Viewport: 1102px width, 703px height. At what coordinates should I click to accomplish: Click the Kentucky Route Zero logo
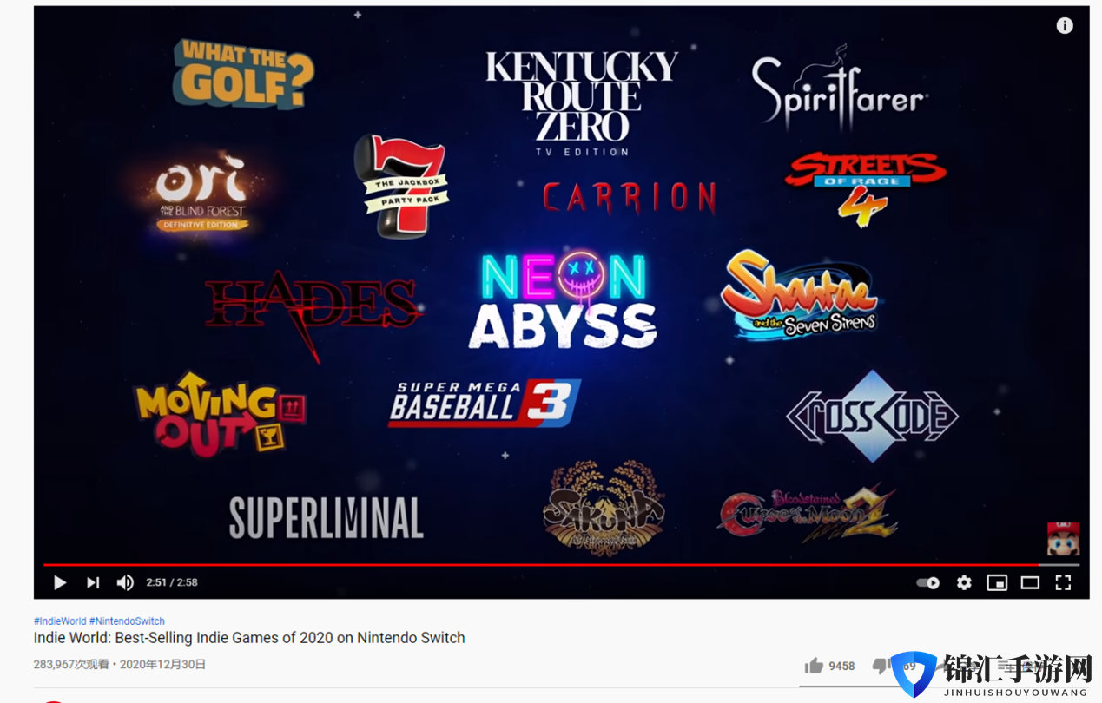[582, 103]
